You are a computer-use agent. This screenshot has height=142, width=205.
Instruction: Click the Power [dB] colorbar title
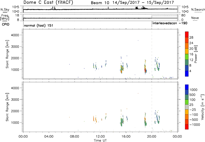[x=196, y=54]
